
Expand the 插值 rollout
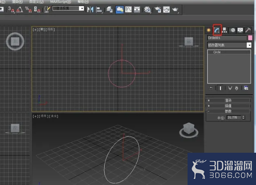pyautogui.click(x=228, y=106)
